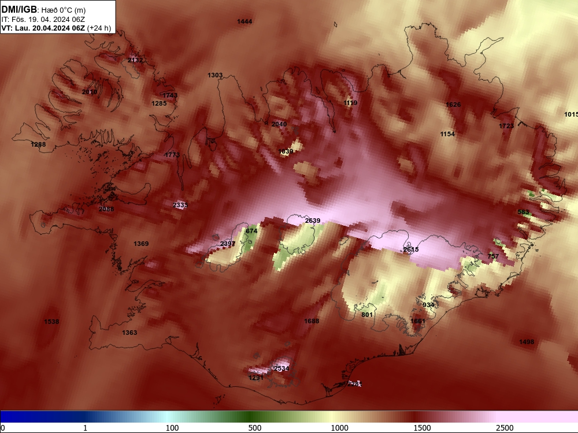Click the 100 tick on the color scale

pos(172,428)
